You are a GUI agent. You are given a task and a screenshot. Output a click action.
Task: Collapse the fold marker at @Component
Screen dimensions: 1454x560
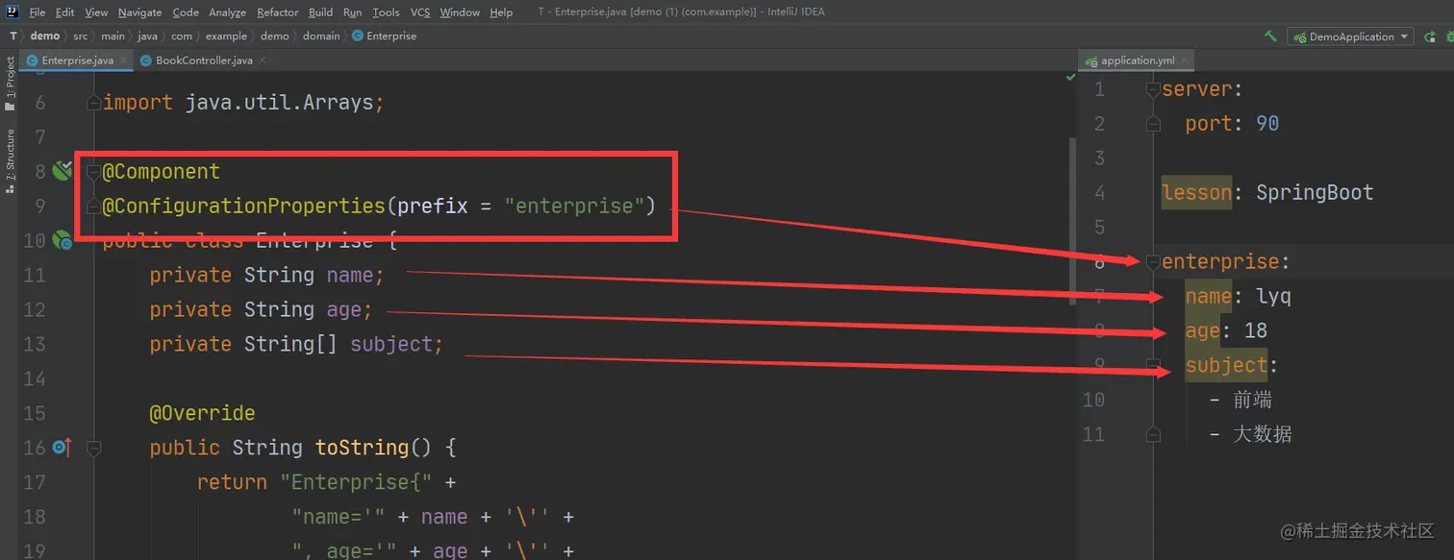93,172
